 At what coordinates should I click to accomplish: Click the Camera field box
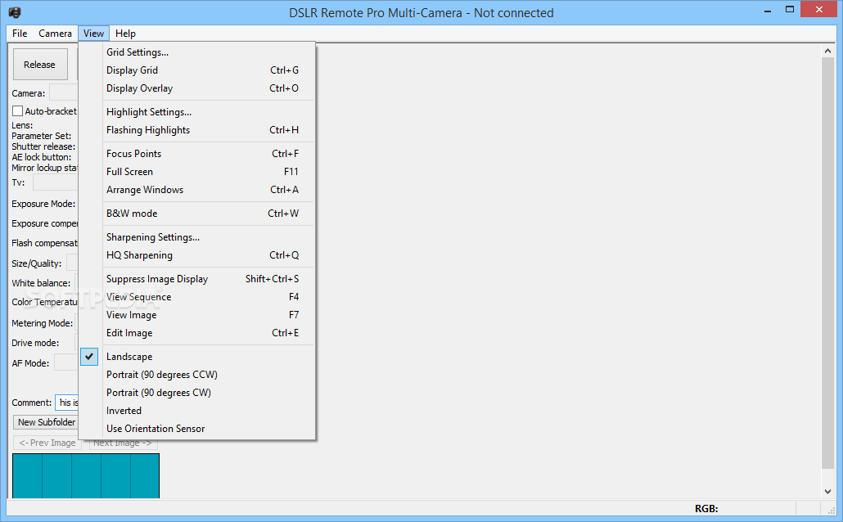[64, 93]
